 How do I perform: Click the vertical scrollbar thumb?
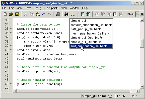point(142,43)
